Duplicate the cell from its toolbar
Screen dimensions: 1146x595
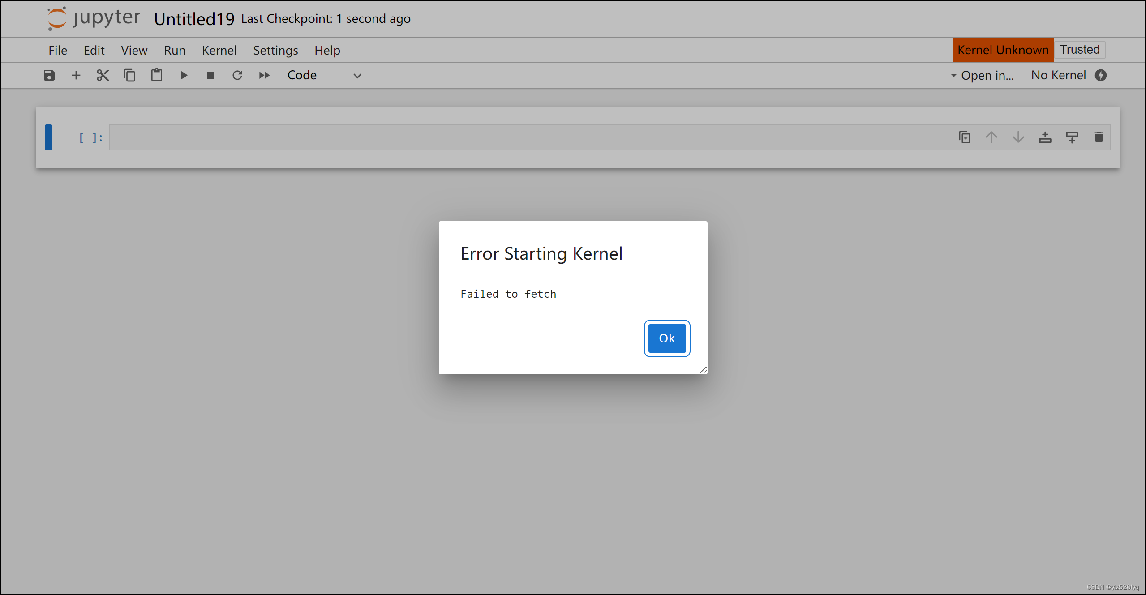click(964, 137)
